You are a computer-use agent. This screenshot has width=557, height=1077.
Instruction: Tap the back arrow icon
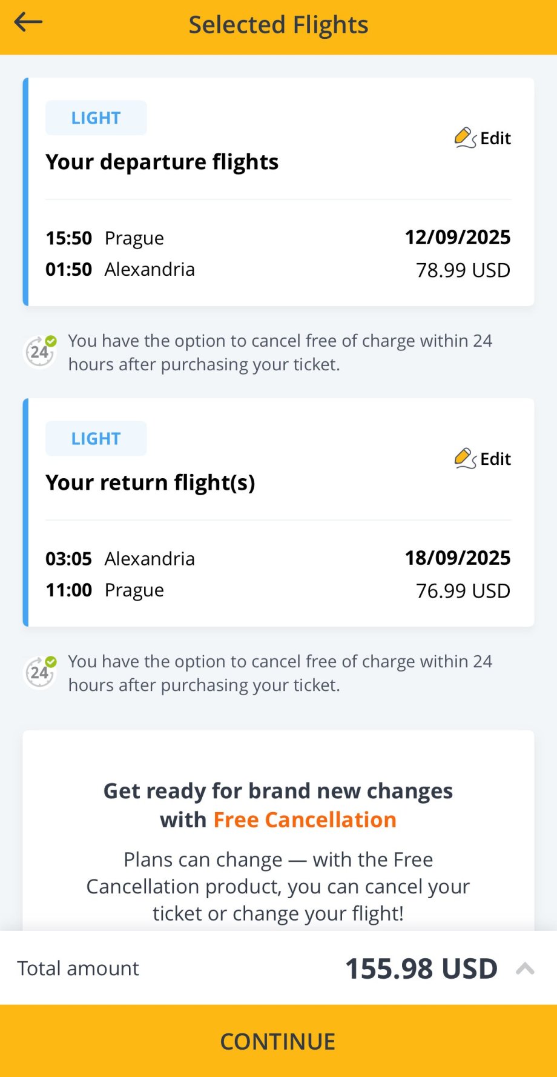[28, 23]
